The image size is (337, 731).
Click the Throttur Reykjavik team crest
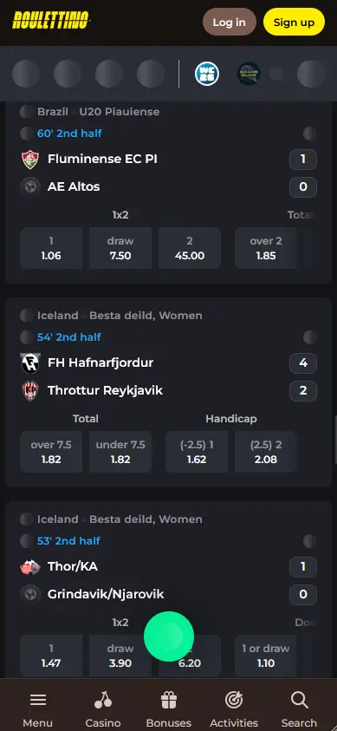click(30, 391)
